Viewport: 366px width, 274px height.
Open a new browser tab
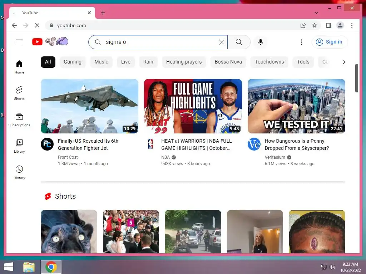[x=103, y=13]
